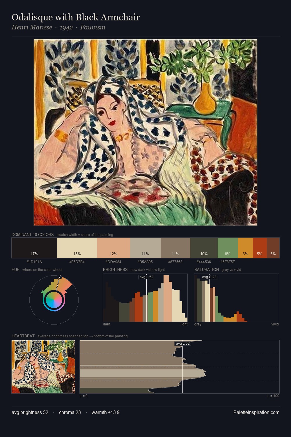Click the #877563 hex code label
Image resolution: width=291 pixels, height=437 pixels.
[x=175, y=262]
